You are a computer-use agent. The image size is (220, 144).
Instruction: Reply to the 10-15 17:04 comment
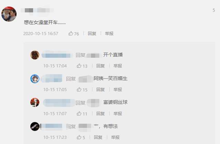100,66
